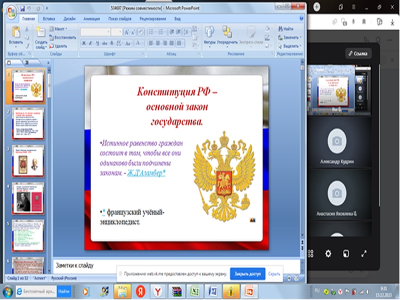The image size is (400, 300).
Task: Open WinRAR from the taskbar
Action: (x=176, y=291)
